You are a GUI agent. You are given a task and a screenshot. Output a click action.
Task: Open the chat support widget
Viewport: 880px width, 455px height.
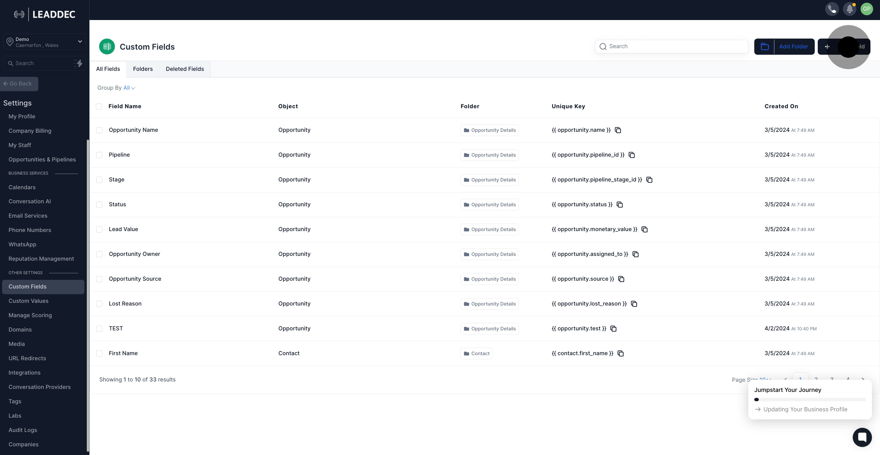[x=862, y=437]
